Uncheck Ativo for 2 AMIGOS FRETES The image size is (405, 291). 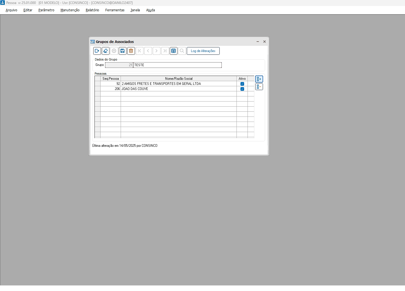coord(242,84)
